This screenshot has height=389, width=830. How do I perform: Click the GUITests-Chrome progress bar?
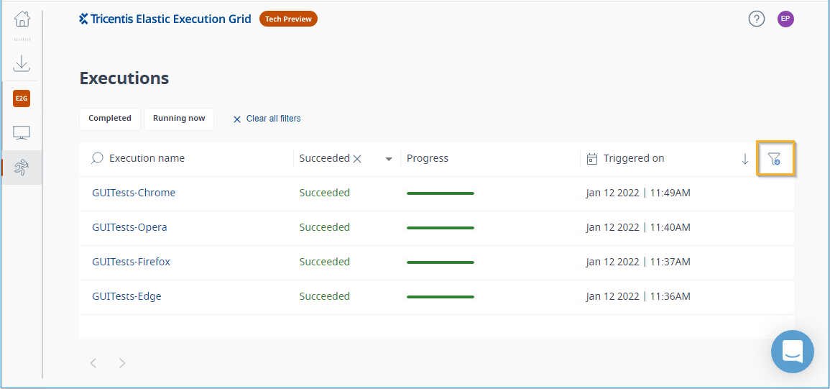click(441, 193)
